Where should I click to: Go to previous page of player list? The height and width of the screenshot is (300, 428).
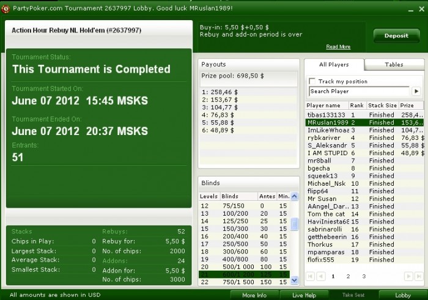pos(321,276)
